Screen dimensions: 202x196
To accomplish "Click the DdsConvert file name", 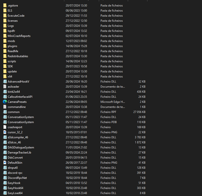I will coord(15,158).
